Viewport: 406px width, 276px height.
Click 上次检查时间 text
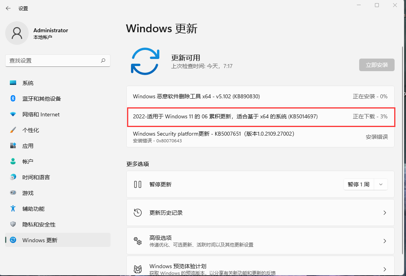202,66
